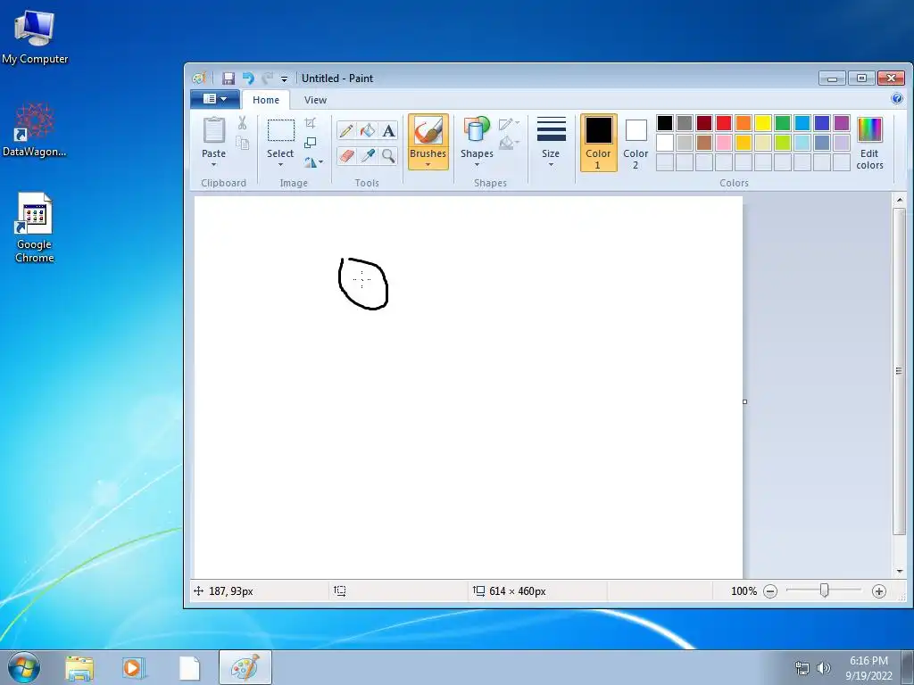Image resolution: width=914 pixels, height=685 pixels.
Task: Pick the orange color swatch
Action: click(744, 123)
